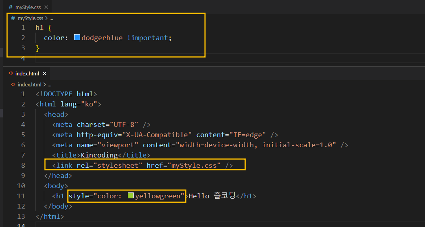Click the closing </body> tag
The height and width of the screenshot is (227, 425).
tap(58, 206)
